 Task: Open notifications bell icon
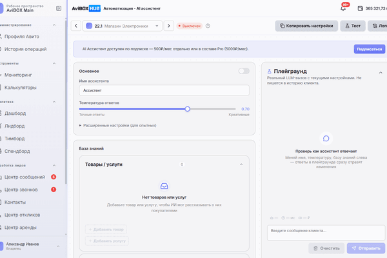[343, 8]
